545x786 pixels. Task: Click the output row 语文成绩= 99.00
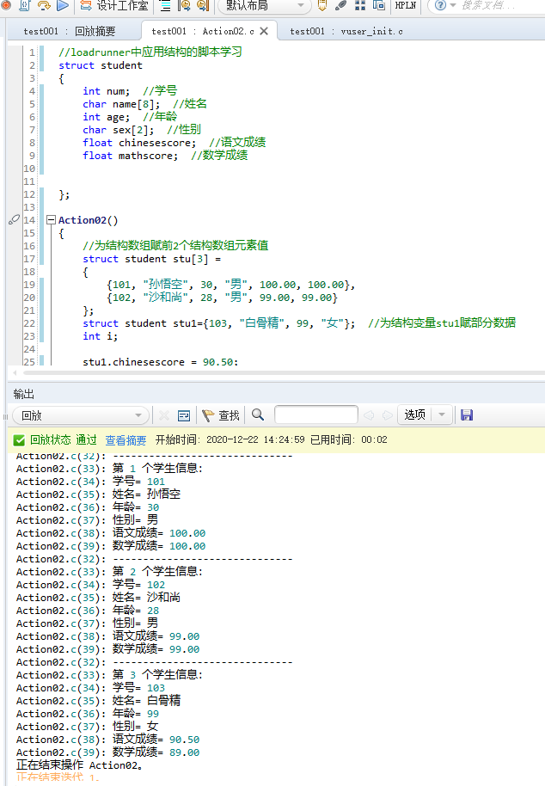pyautogui.click(x=107, y=636)
